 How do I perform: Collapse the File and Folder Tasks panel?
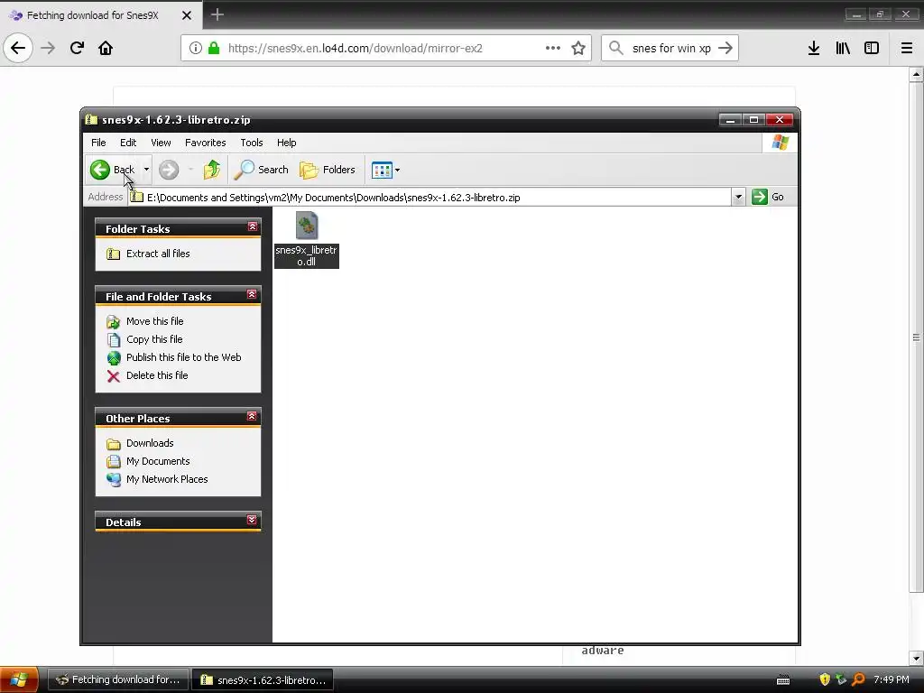252,294
